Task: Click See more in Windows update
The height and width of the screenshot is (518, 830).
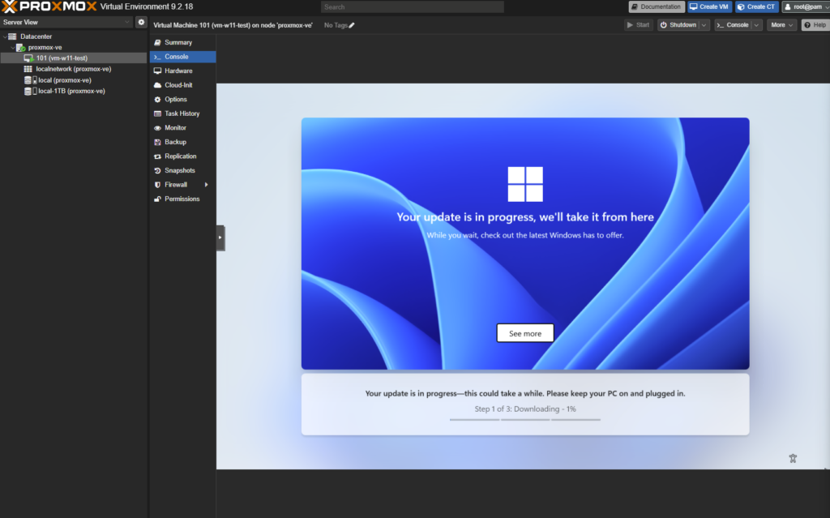Action: tap(525, 333)
